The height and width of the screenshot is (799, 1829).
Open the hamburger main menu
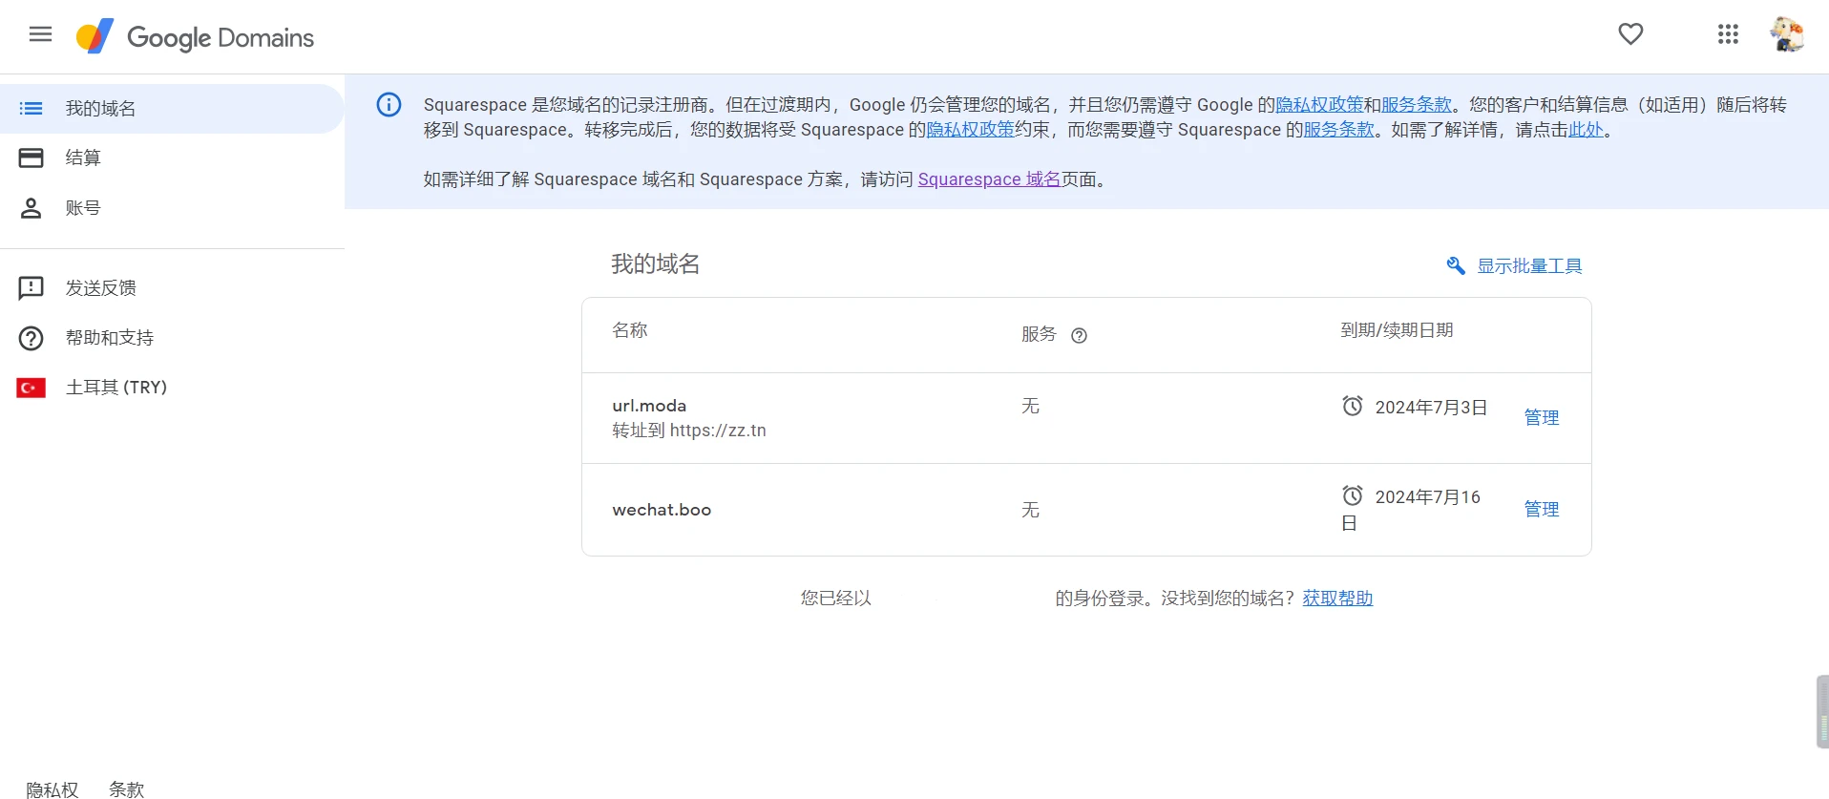point(40,35)
